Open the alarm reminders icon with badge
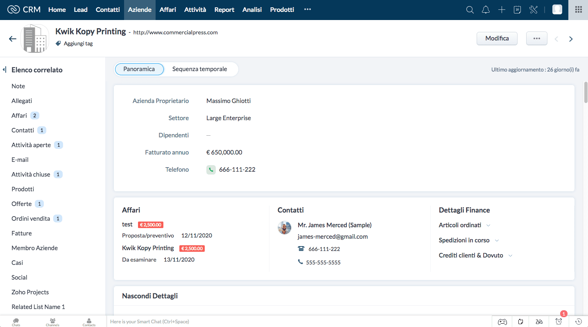 [559, 321]
